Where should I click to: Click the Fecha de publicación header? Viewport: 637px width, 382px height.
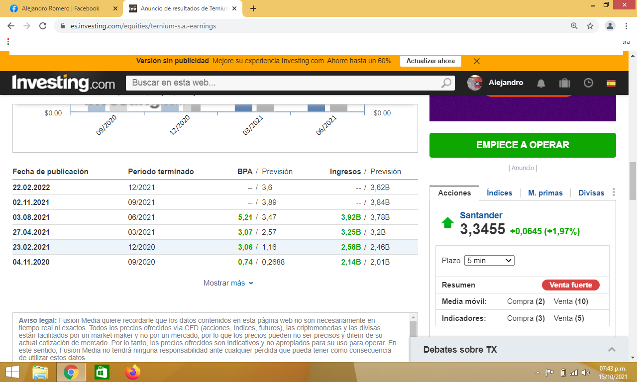pos(50,172)
